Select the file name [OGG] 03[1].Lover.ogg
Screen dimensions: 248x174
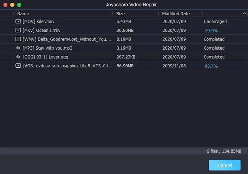pyautogui.click(x=45, y=57)
